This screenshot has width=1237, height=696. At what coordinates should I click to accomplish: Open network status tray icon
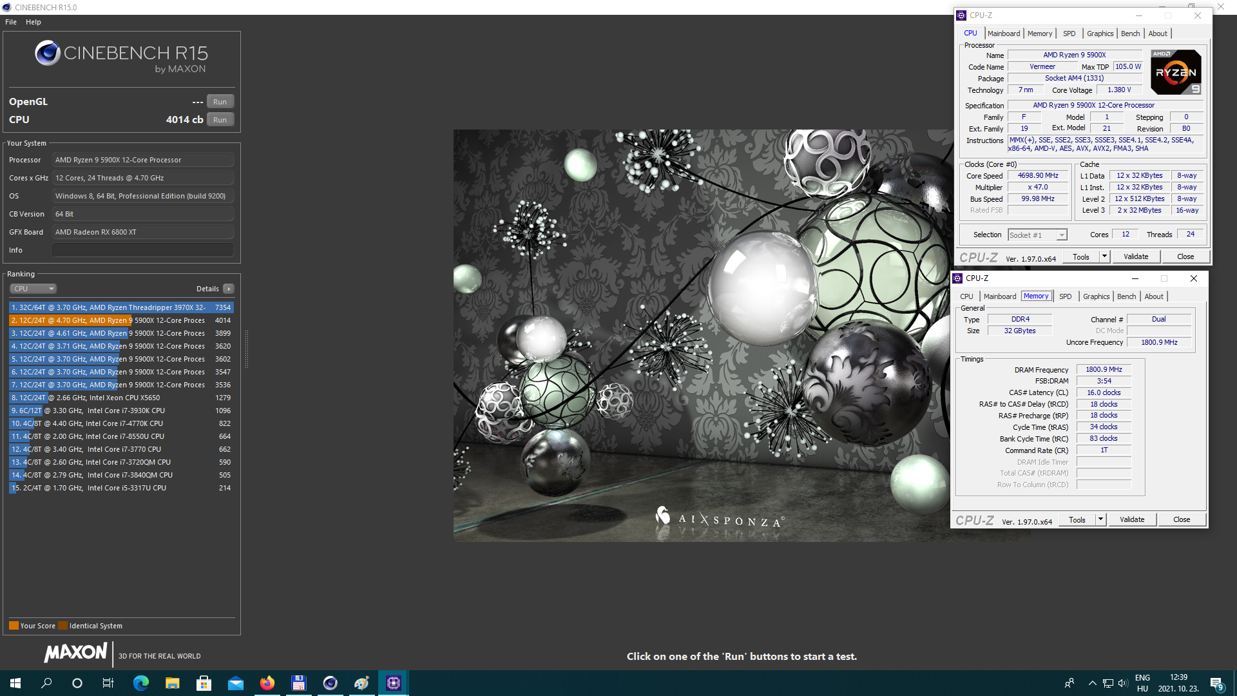(x=1108, y=683)
